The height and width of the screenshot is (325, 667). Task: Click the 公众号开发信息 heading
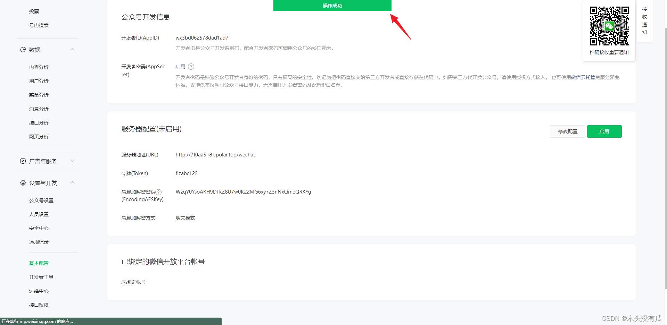(x=146, y=17)
